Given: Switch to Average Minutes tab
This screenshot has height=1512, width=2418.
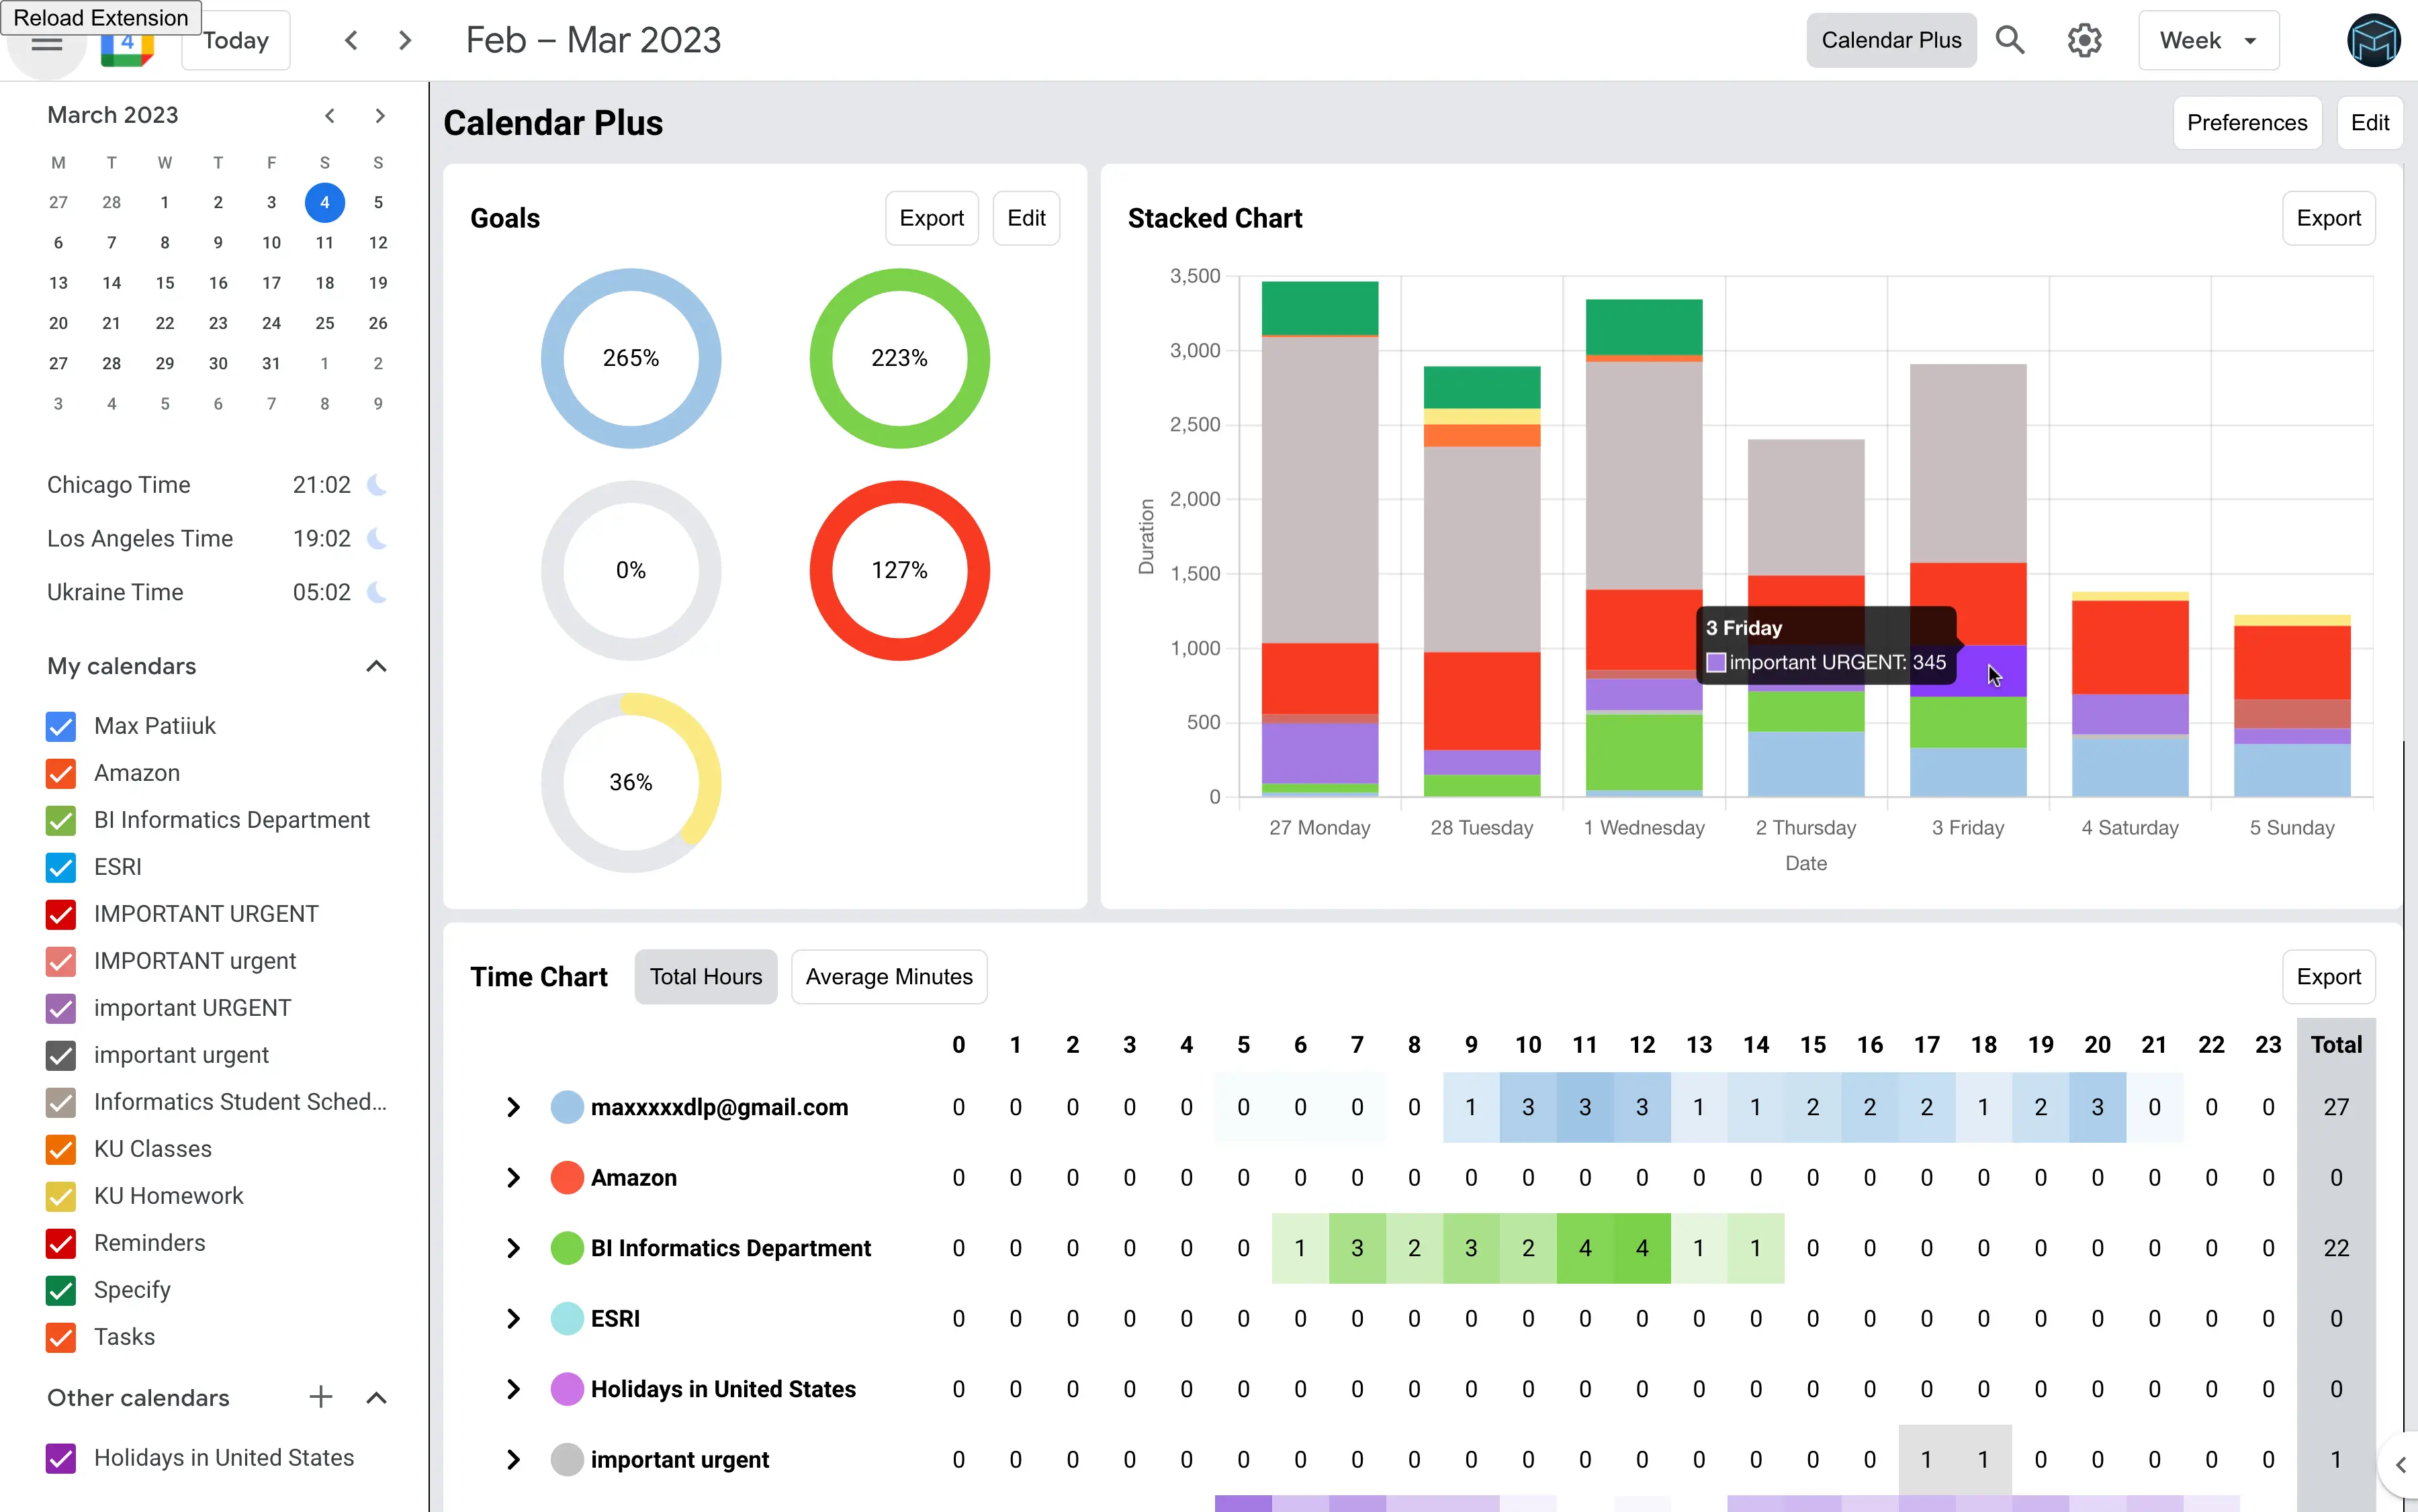Looking at the screenshot, I should (x=889, y=976).
